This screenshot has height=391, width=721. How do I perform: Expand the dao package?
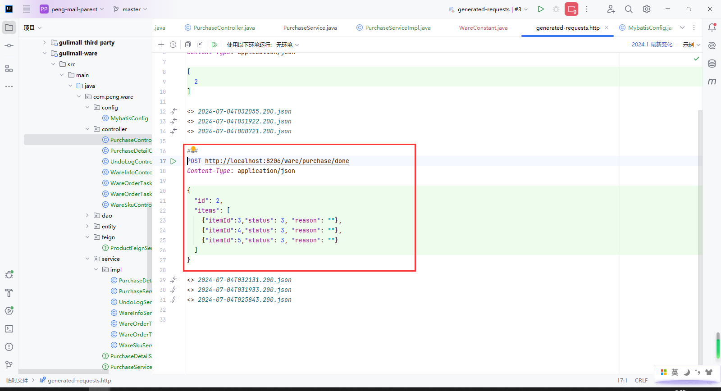87,215
